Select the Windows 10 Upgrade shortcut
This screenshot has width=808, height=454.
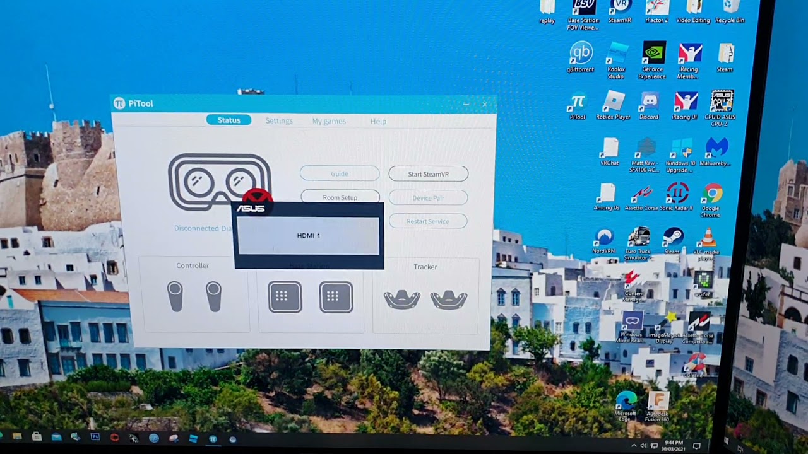[x=680, y=155]
